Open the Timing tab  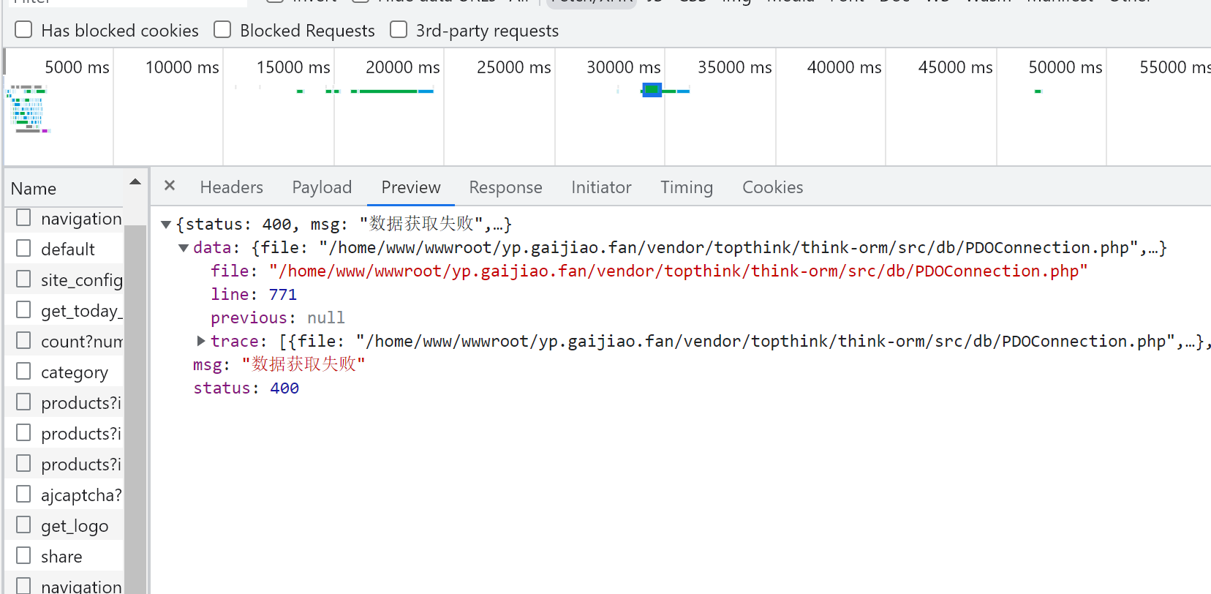point(686,187)
